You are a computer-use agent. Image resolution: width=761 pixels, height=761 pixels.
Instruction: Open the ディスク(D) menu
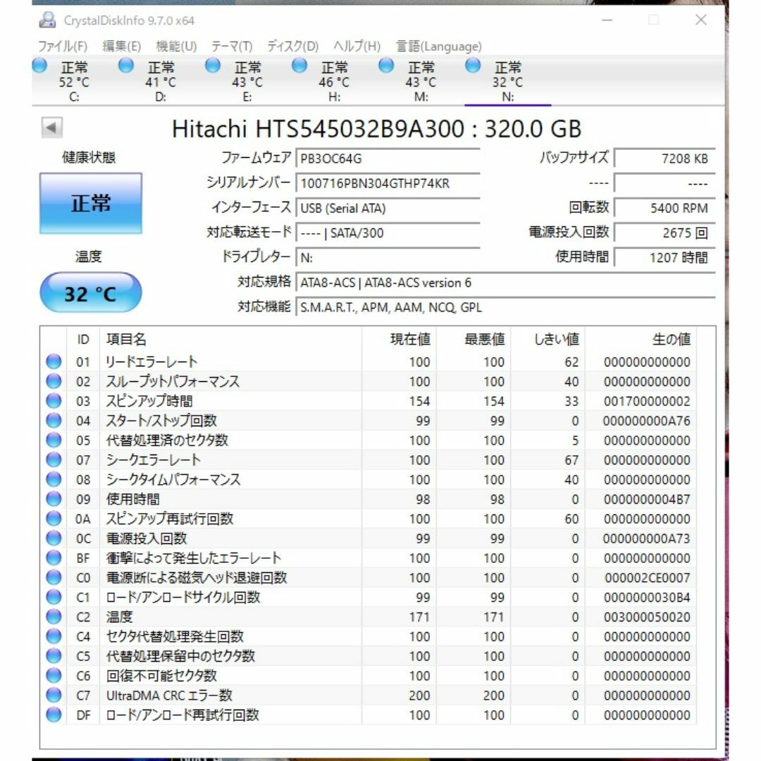(x=292, y=46)
